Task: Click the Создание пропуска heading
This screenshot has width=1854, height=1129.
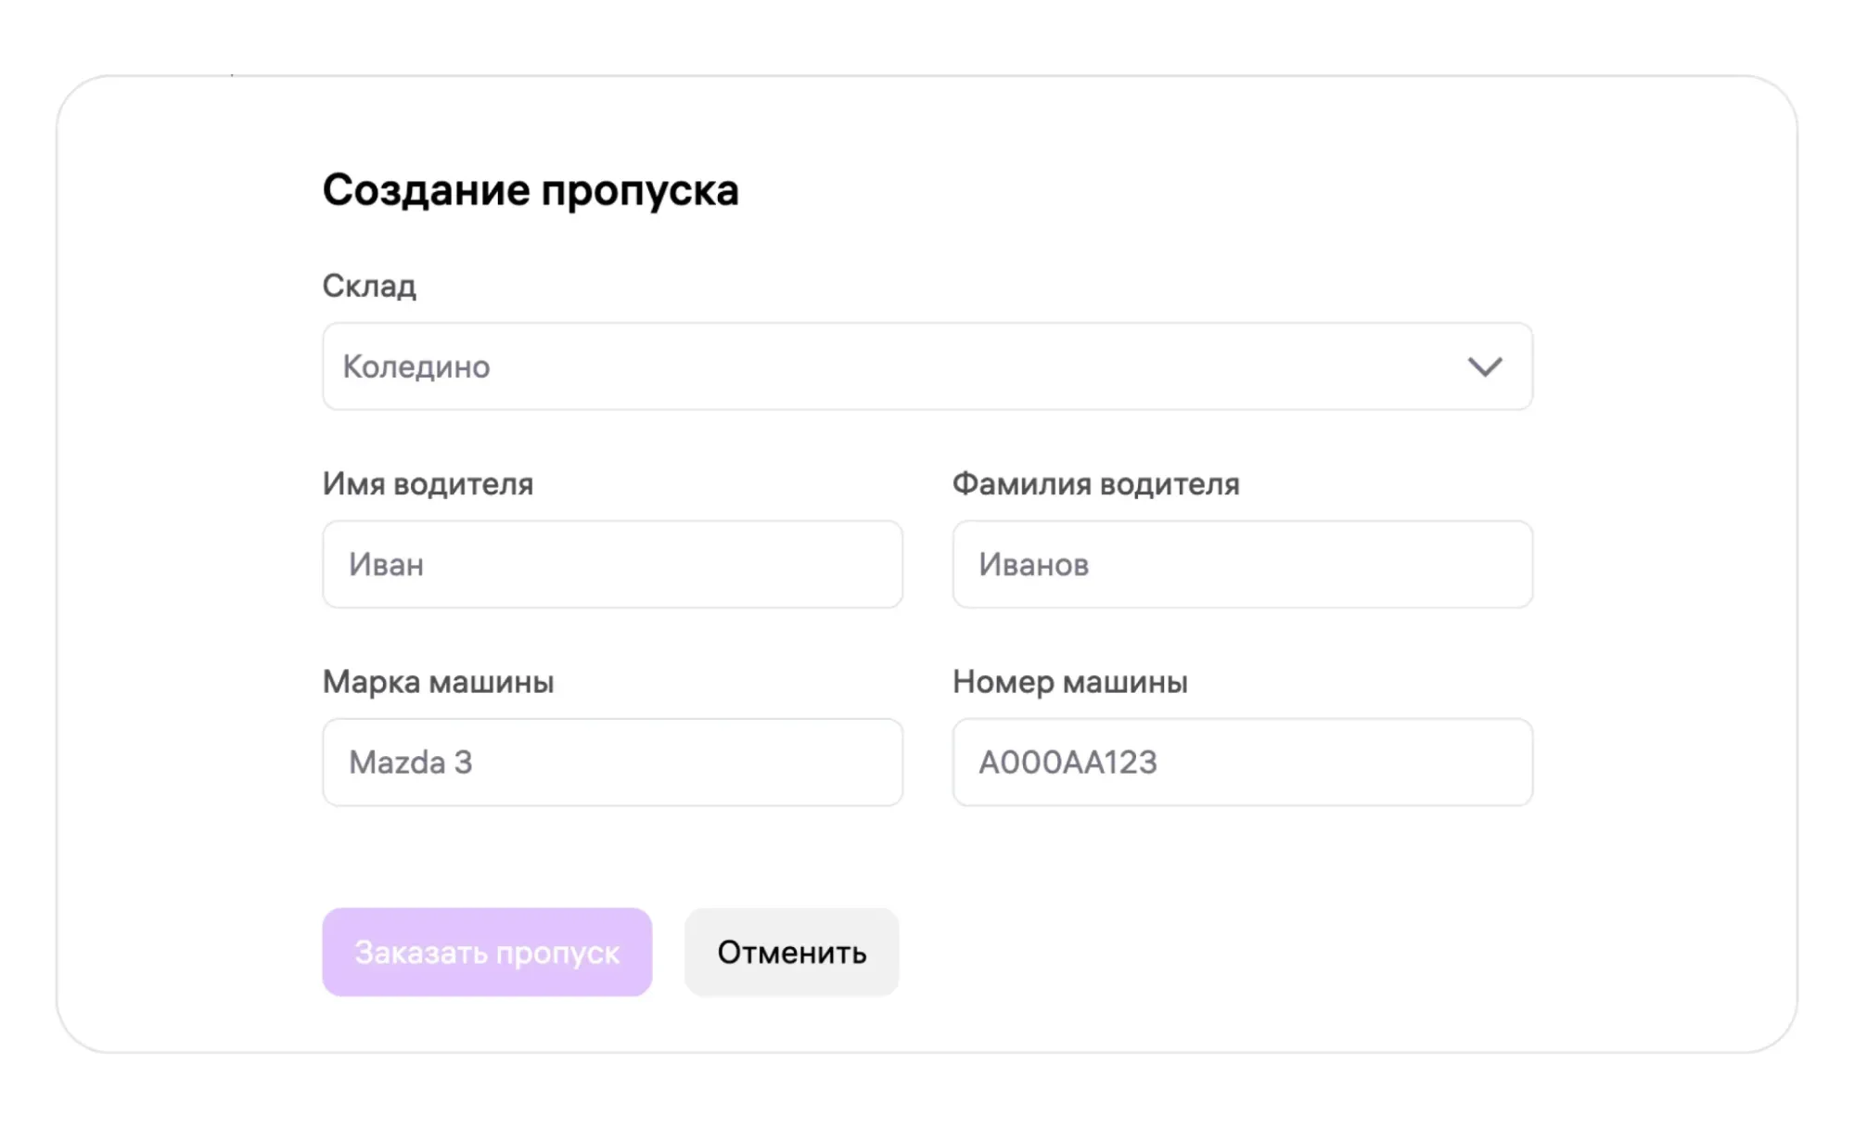Action: pos(530,190)
